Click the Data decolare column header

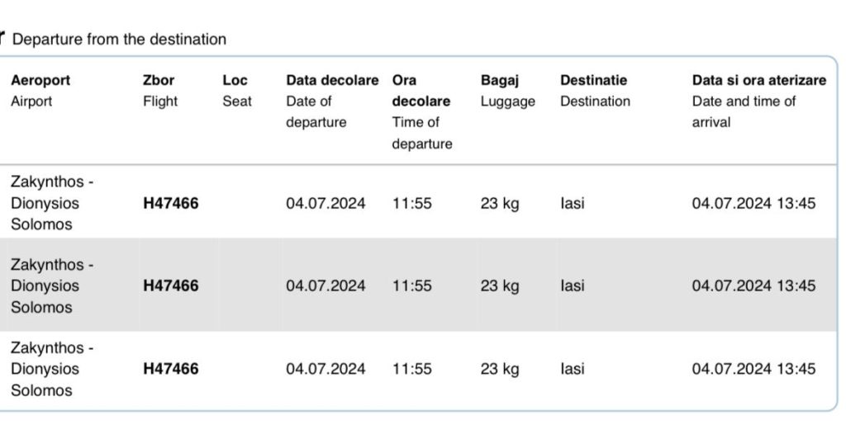coord(332,101)
